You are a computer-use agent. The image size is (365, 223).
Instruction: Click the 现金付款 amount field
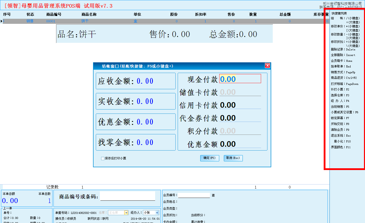tap(240, 79)
